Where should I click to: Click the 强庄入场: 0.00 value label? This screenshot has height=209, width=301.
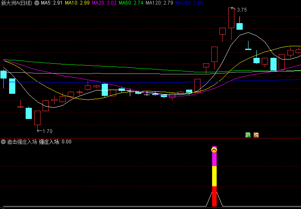point(55,142)
